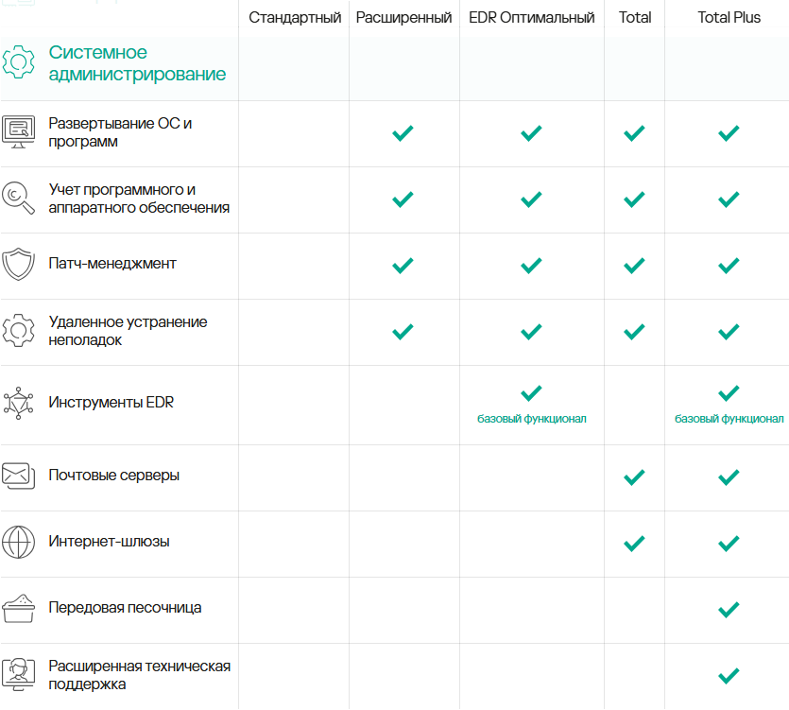Click the Учет программного обеспечения magnifier icon
Image resolution: width=789 pixels, height=710 pixels.
coord(19,198)
